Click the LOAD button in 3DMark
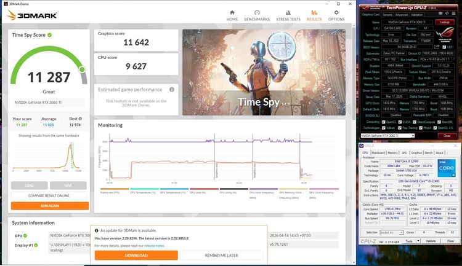 [30, 186]
